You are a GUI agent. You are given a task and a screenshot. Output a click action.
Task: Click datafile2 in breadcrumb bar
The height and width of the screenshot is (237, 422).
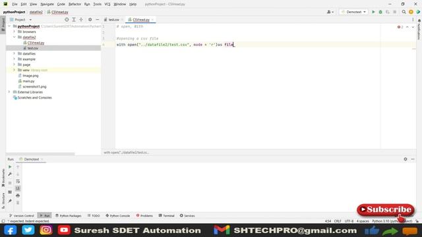(x=36, y=12)
